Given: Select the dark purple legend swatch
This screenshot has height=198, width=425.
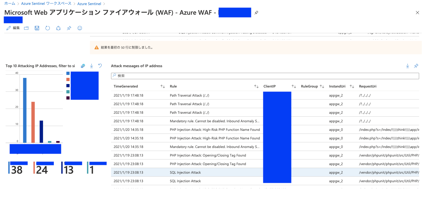Looking at the screenshot, I should tap(68, 98).
